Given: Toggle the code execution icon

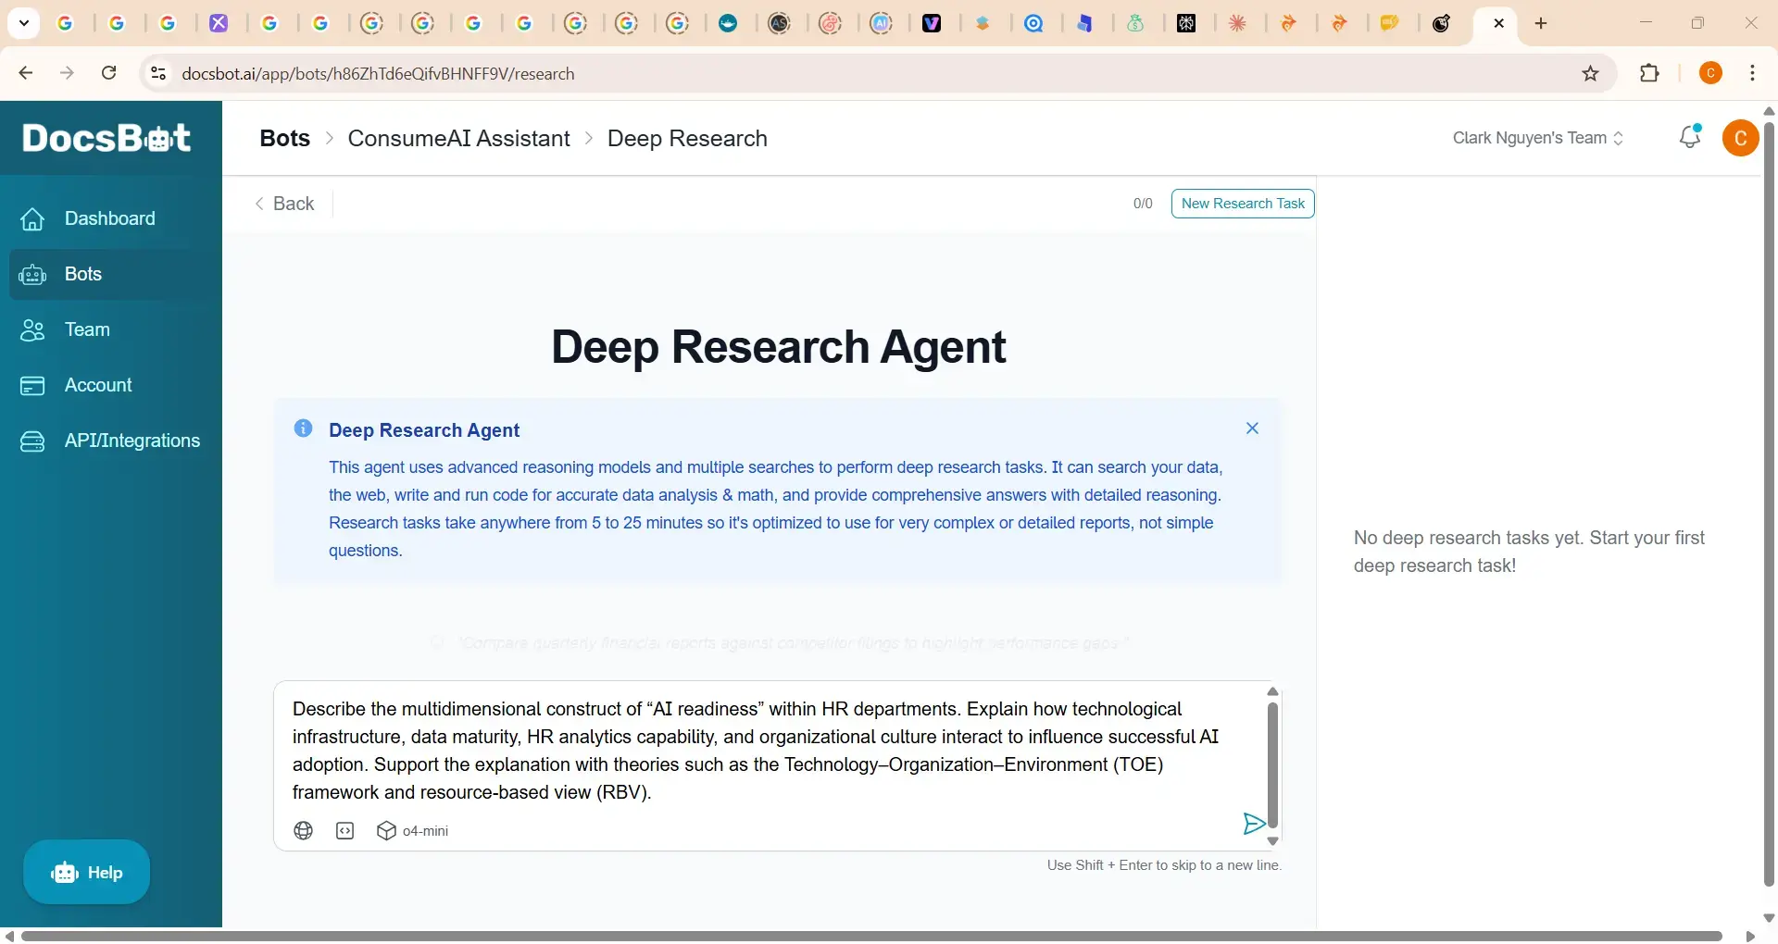Looking at the screenshot, I should tap(345, 831).
